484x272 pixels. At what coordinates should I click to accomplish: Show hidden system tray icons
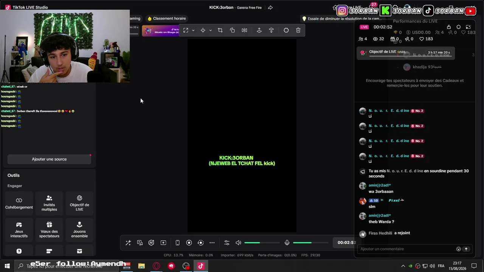point(403,266)
